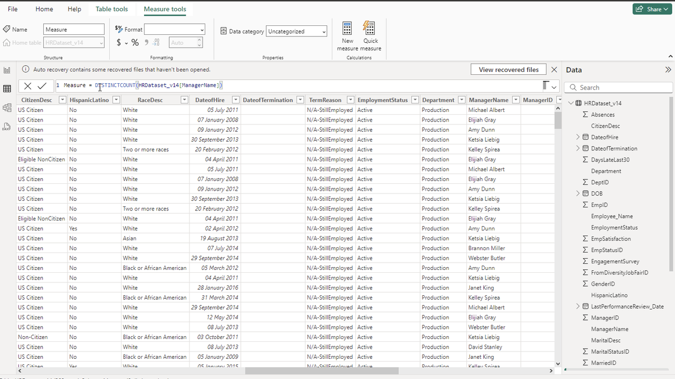
Task: Select ManagerName field in Data pane
Action: (610, 329)
